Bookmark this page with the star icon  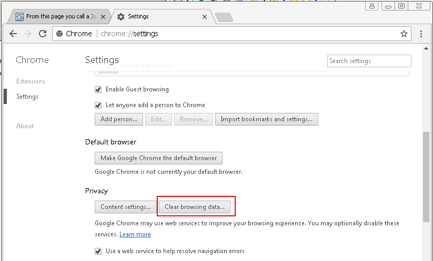point(404,34)
